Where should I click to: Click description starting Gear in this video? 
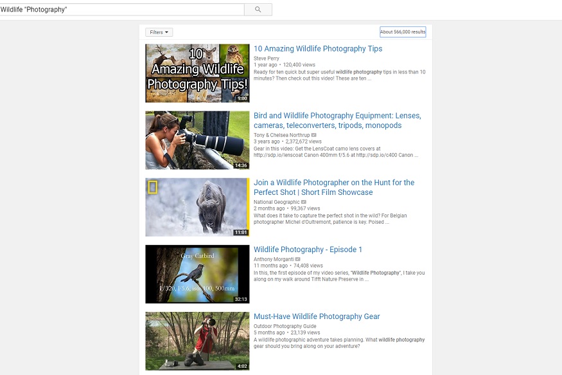click(336, 152)
